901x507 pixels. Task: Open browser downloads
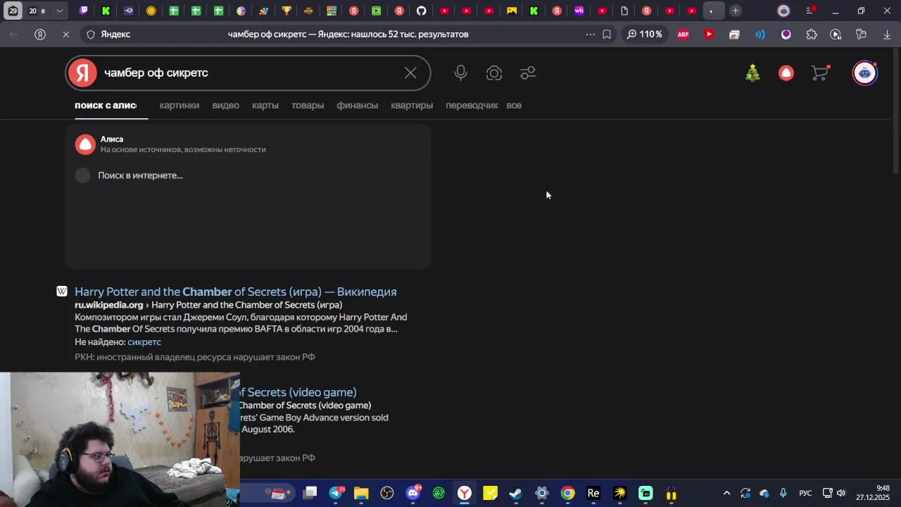pyautogui.click(x=886, y=34)
